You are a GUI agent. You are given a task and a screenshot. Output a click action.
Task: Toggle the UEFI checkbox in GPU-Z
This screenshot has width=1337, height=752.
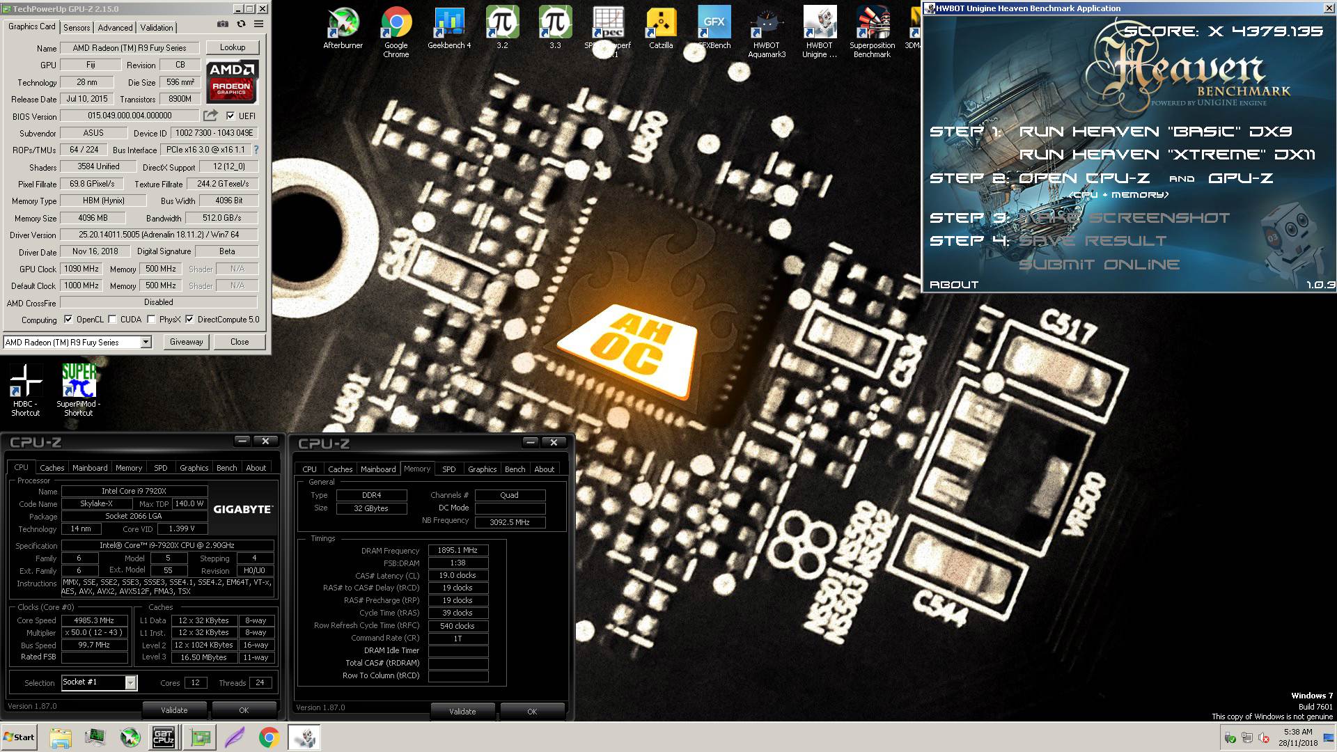click(x=230, y=116)
